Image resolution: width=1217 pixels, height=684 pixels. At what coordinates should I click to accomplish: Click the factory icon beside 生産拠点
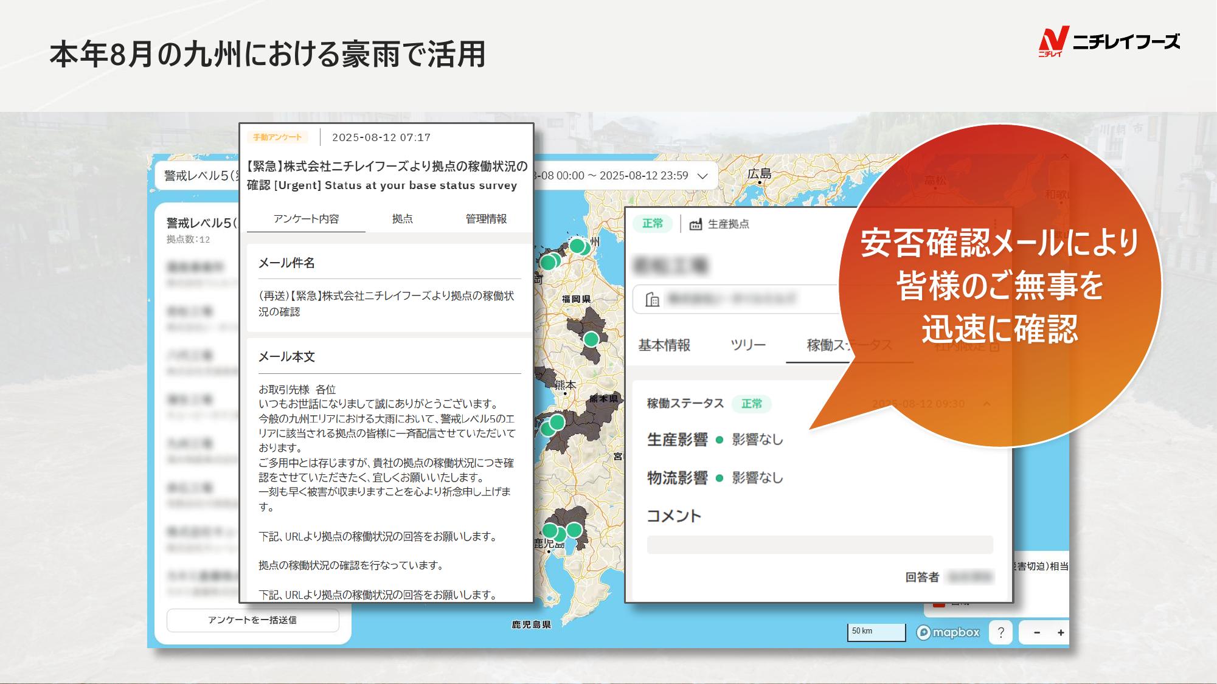point(695,224)
